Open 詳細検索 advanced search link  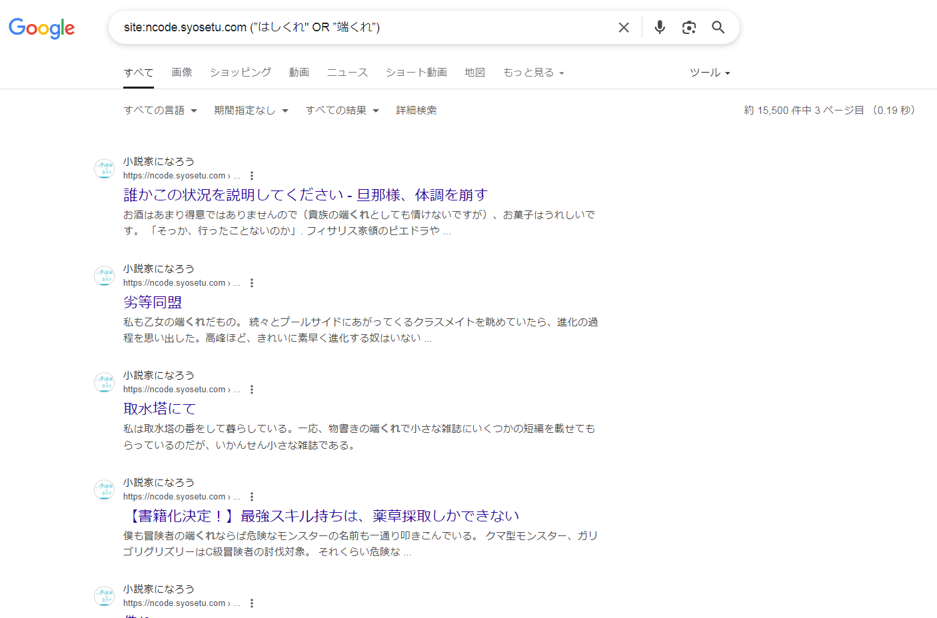click(x=417, y=111)
